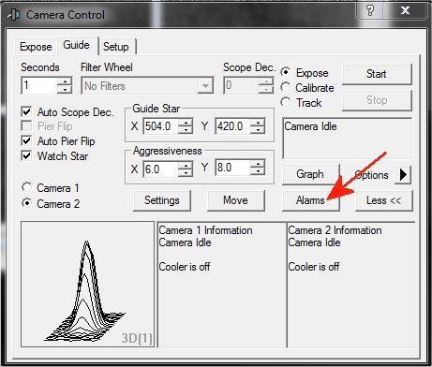
Task: Uncheck the Watch Star checkbox
Action: (26, 155)
